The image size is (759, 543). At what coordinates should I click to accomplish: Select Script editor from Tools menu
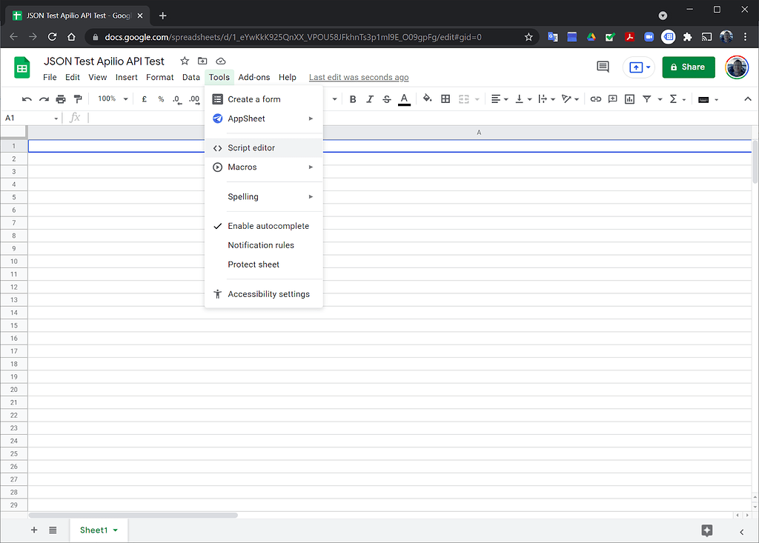250,147
